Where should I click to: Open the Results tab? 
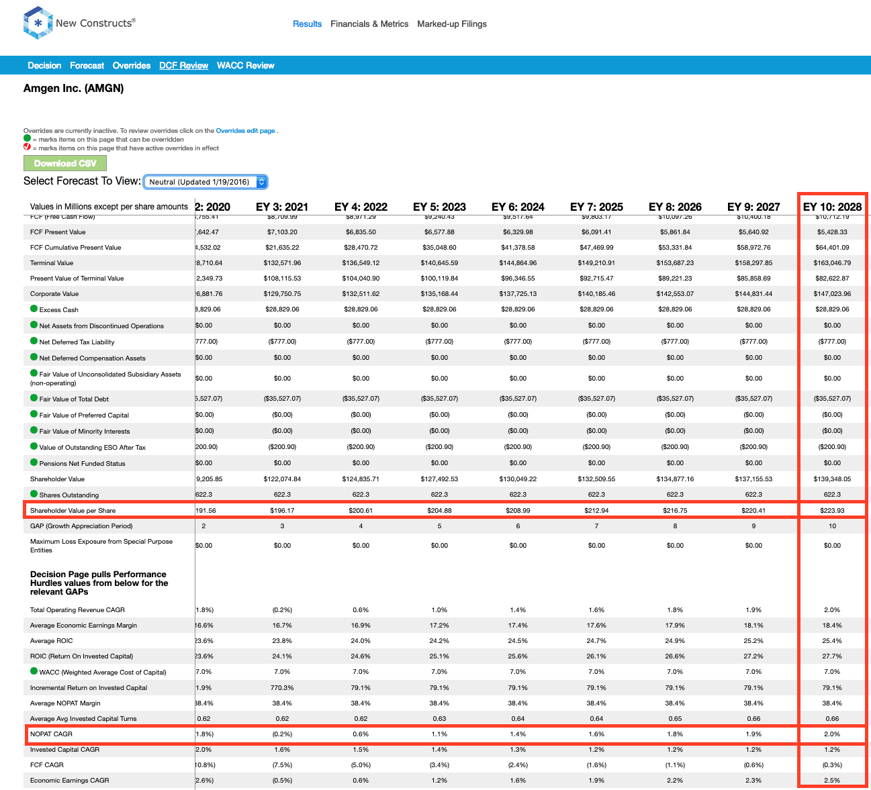tap(307, 23)
